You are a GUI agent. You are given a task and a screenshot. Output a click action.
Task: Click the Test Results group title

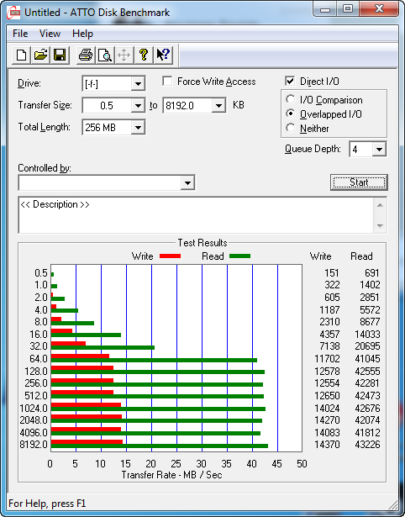(202, 243)
